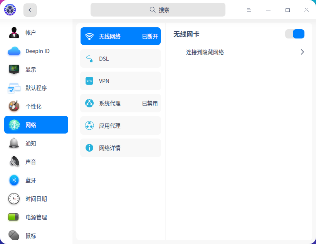The image size is (316, 244).
Task: Select 默认程序 label in sidebar
Action: (x=36, y=88)
